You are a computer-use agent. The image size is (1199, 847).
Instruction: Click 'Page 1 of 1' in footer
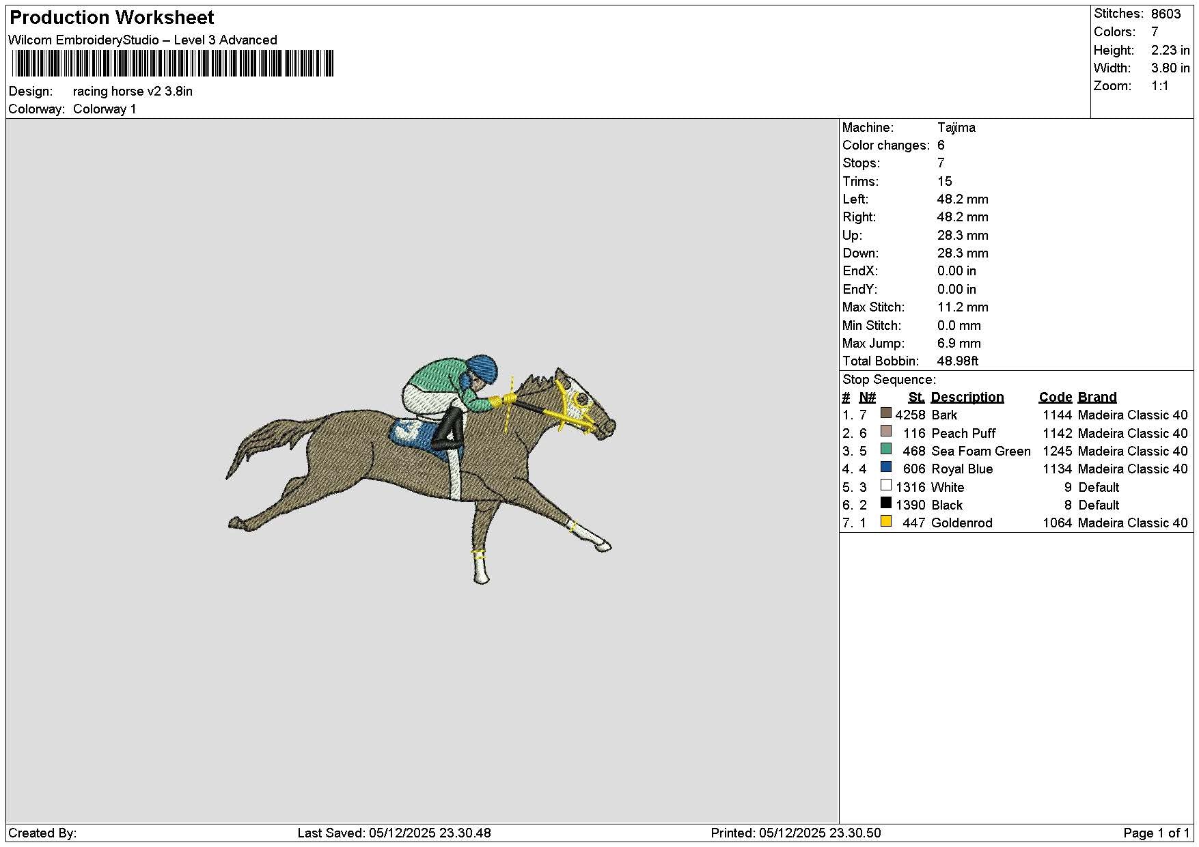(1157, 833)
